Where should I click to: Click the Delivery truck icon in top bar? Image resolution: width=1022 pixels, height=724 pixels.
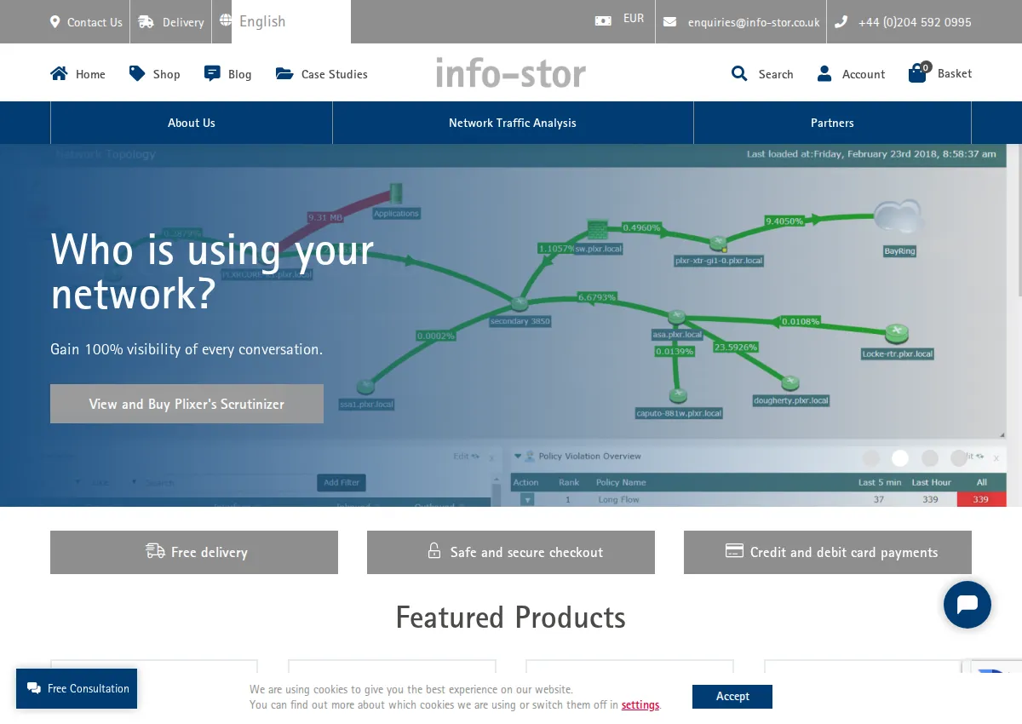point(146,22)
